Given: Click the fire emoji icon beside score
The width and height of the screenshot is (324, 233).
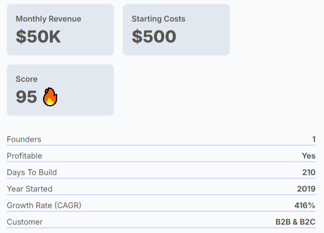Looking at the screenshot, I should (50, 97).
